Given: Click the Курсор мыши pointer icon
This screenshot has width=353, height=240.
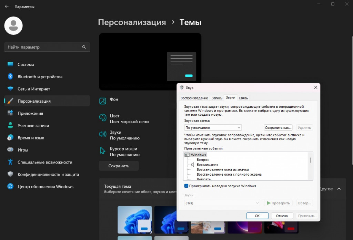Looking at the screenshot, I should tap(102, 151).
